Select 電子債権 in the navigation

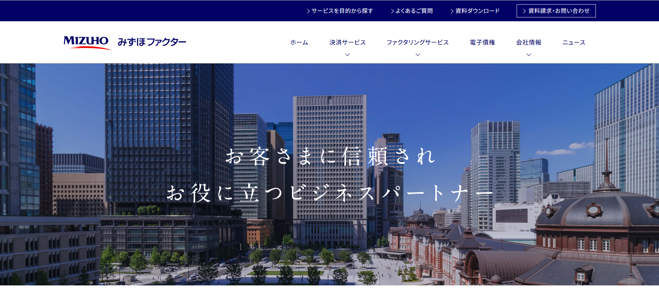click(x=482, y=42)
